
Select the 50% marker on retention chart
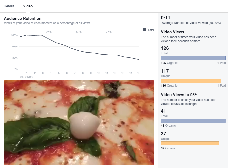pyautogui.click(x=79, y=32)
